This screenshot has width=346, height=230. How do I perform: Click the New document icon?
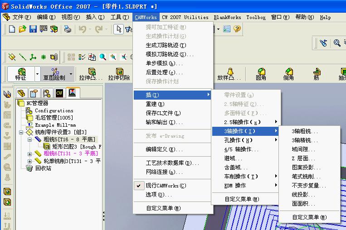pyautogui.click(x=12, y=29)
